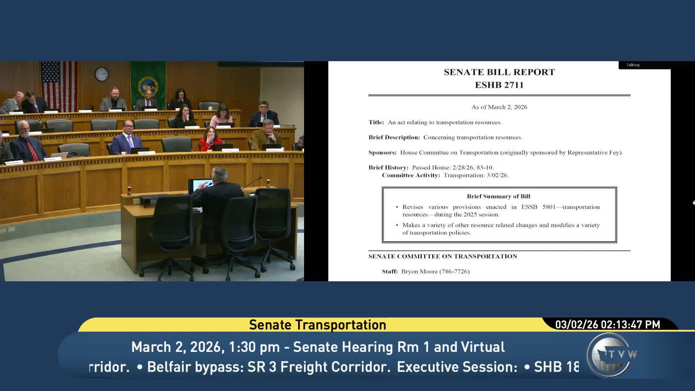Click the 'SENATE BILL REPORT' document heading

click(499, 72)
